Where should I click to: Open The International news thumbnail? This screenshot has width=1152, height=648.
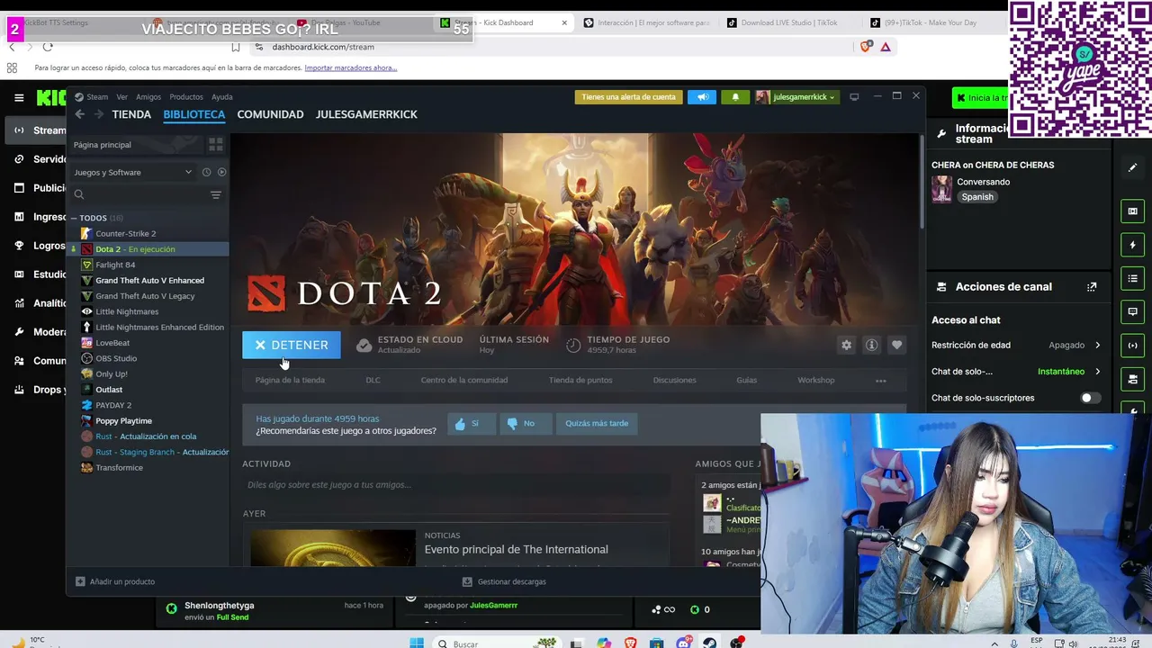click(x=333, y=548)
